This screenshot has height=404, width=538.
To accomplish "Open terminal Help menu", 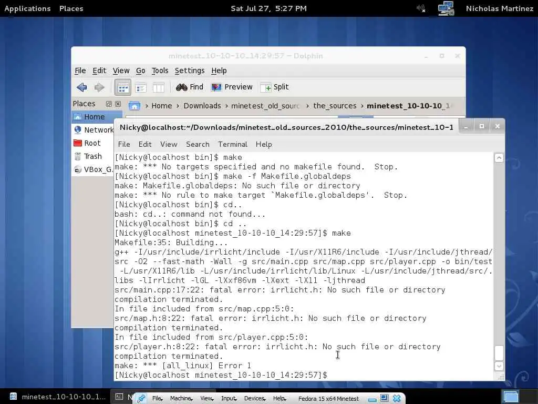I will [264, 144].
